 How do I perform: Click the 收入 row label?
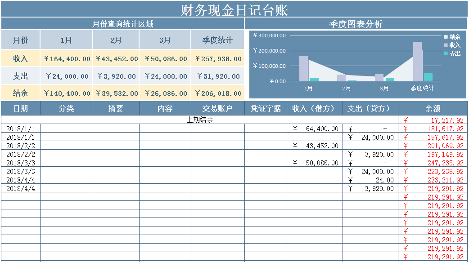coord(20,58)
